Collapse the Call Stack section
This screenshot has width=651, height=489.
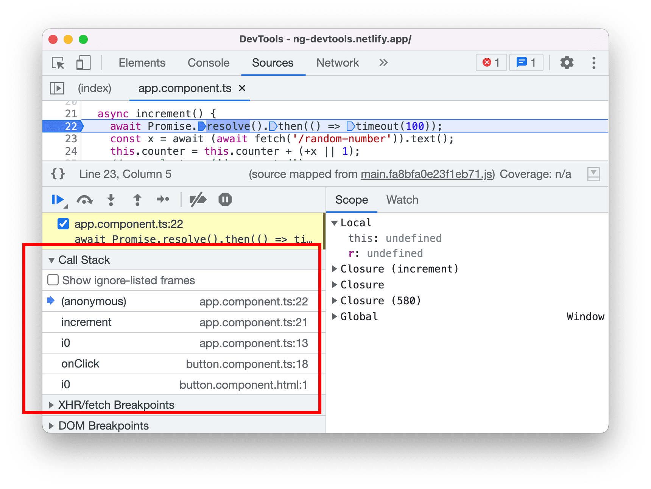tap(52, 260)
